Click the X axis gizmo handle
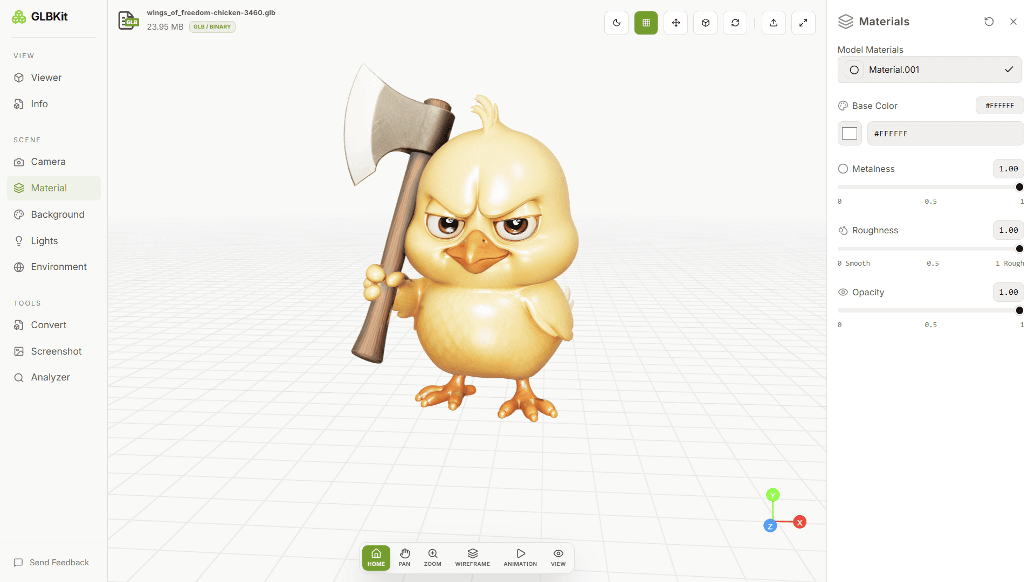The image size is (1035, 582). pyautogui.click(x=799, y=522)
